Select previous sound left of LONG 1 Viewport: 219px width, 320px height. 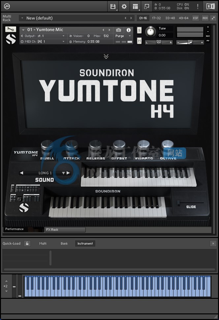21,173
